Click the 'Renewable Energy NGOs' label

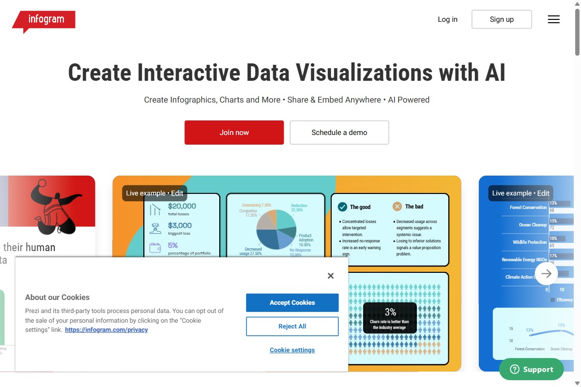[x=524, y=260]
